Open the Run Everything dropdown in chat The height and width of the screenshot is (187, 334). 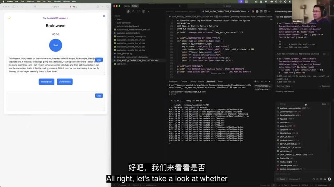pos(285,86)
